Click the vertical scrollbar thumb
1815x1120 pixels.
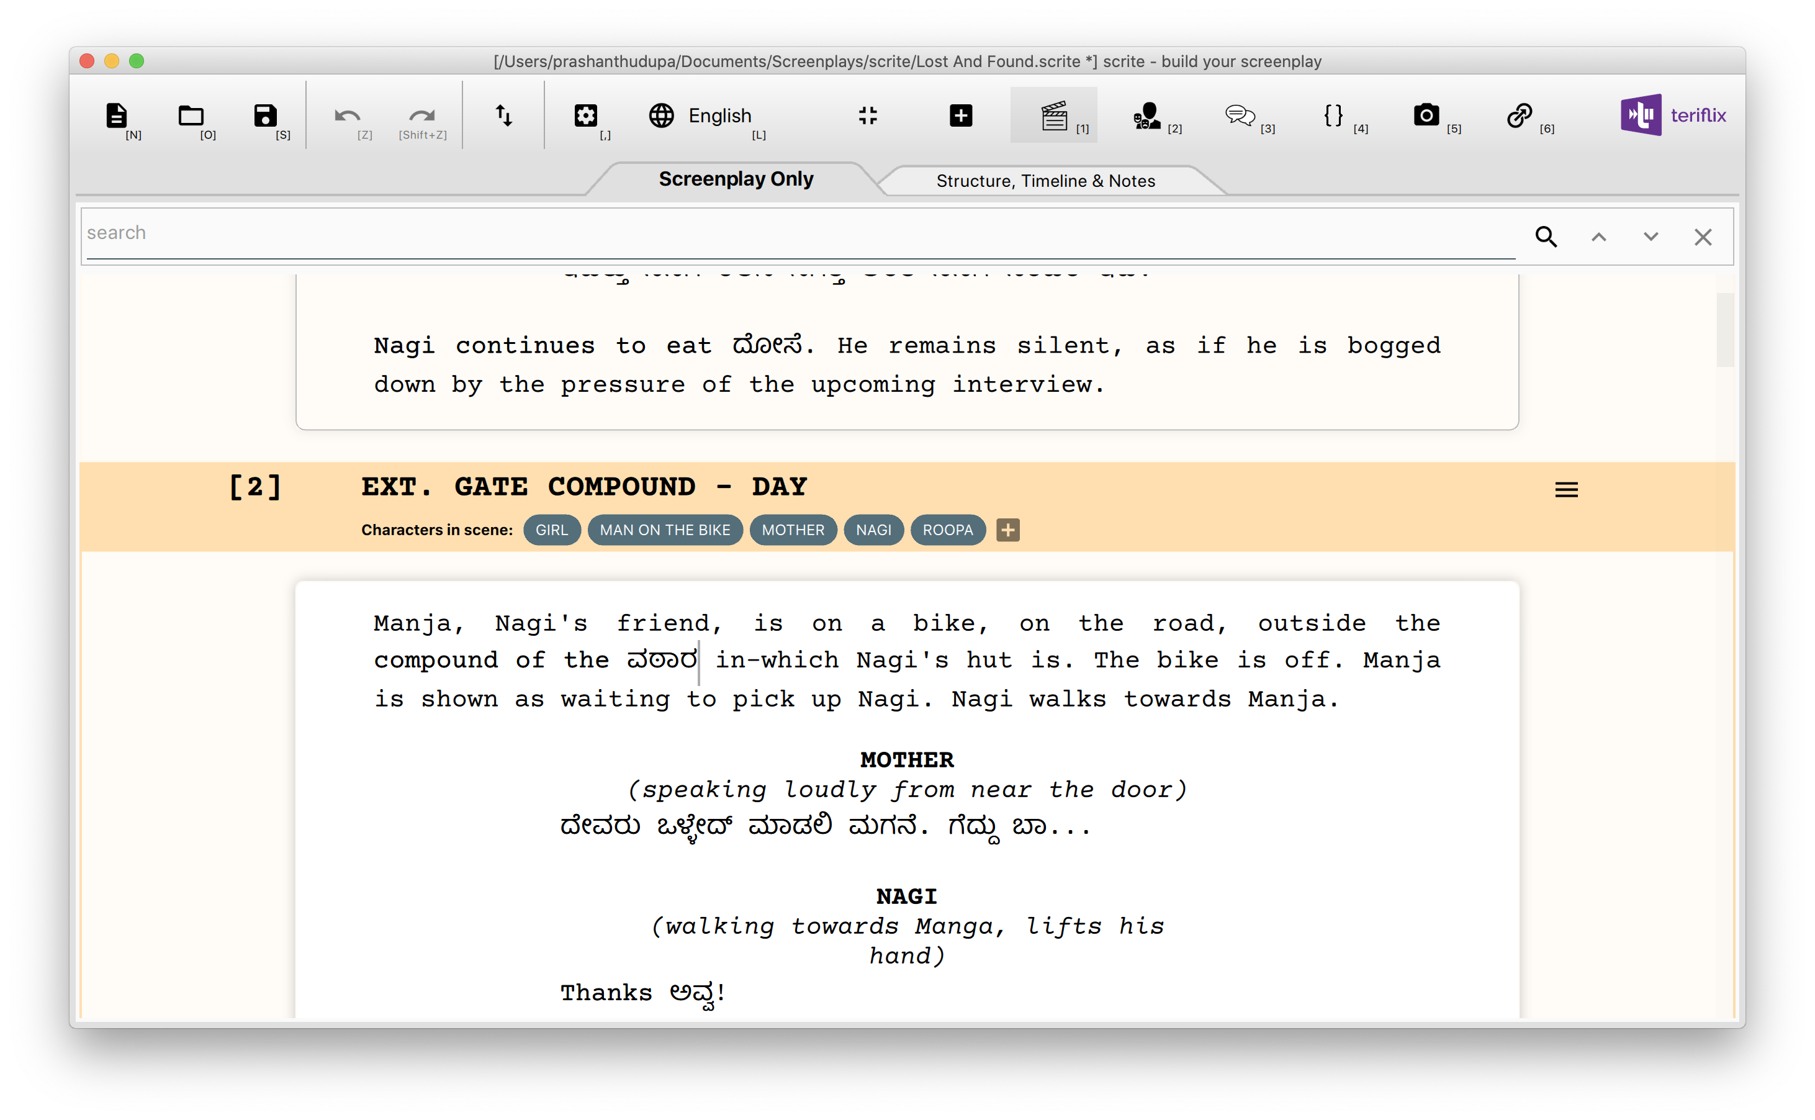coord(1726,330)
